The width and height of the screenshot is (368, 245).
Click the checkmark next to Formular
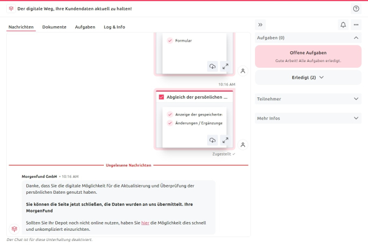tap(170, 40)
